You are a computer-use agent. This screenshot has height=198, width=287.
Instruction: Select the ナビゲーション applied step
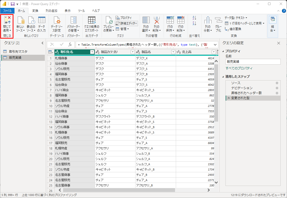point(253,88)
